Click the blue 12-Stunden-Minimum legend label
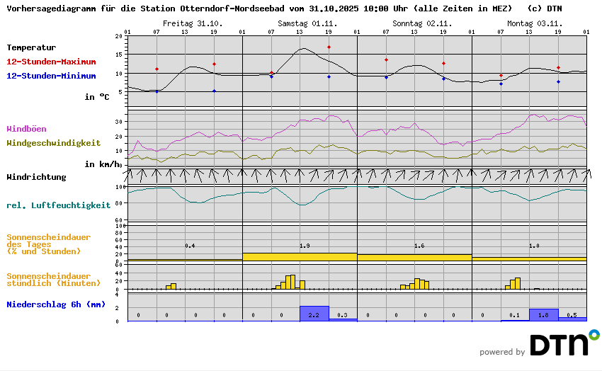The height and width of the screenshot is (371, 602). point(52,76)
